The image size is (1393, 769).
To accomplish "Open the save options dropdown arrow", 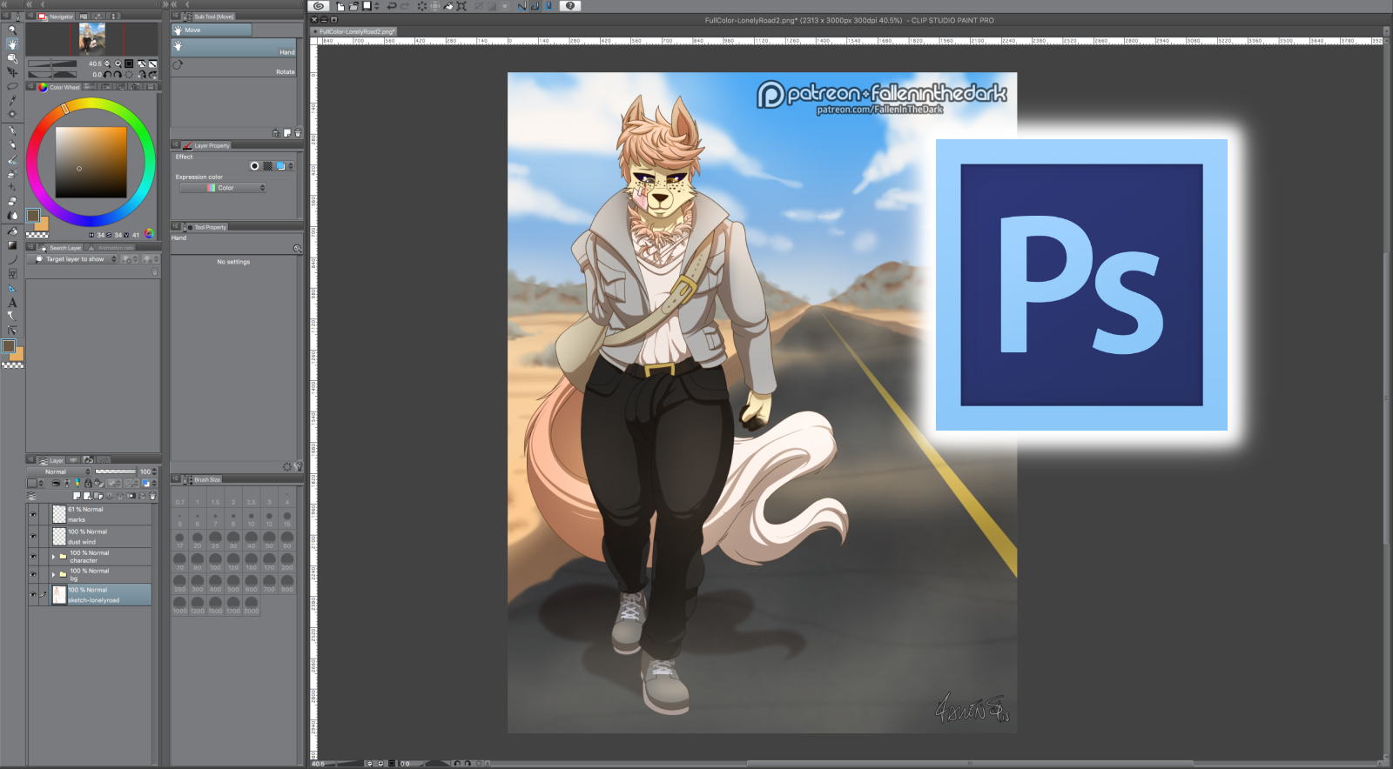I will coord(377,6).
